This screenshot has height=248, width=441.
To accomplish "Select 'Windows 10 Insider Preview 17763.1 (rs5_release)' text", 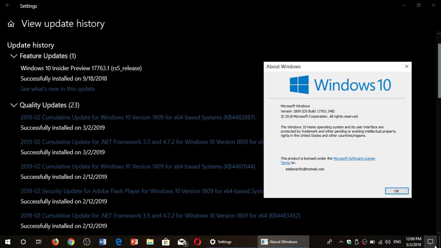I will 81,68.
